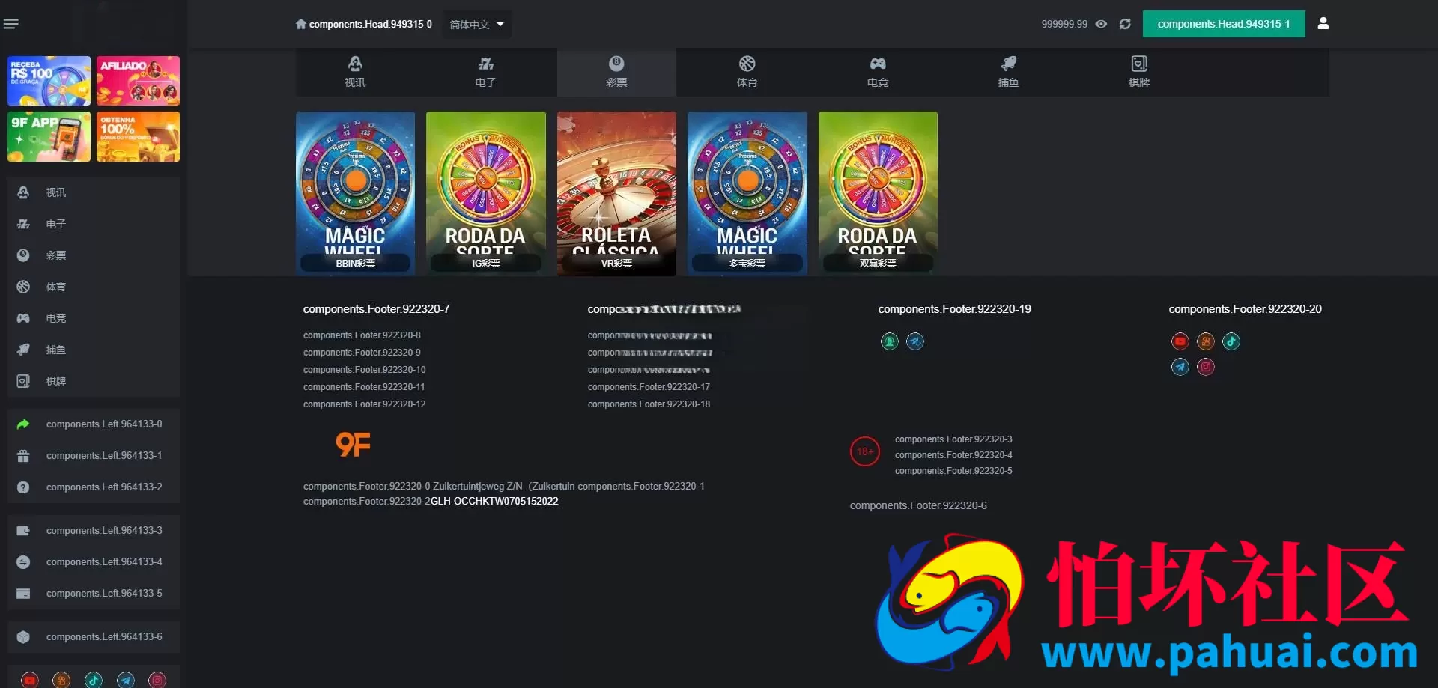The image size is (1438, 688).
Task: Click the 捕鱼 fishing icon in left sidebar
Action: (x=23, y=350)
